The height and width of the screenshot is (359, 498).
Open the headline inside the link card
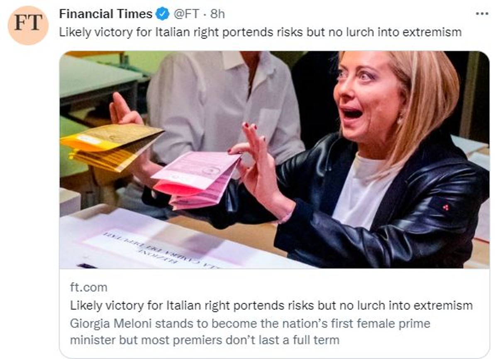click(271, 305)
